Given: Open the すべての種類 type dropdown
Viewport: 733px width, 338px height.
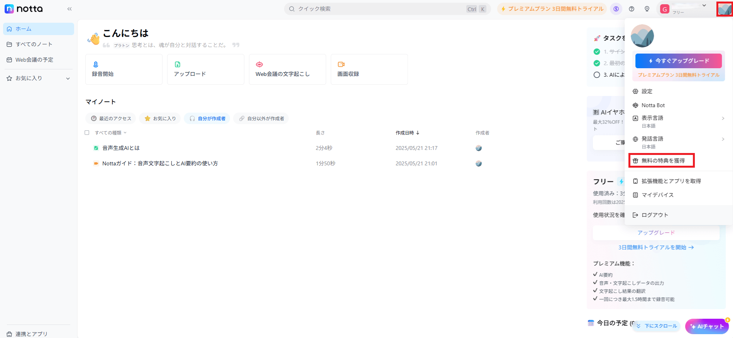Looking at the screenshot, I should coord(111,133).
